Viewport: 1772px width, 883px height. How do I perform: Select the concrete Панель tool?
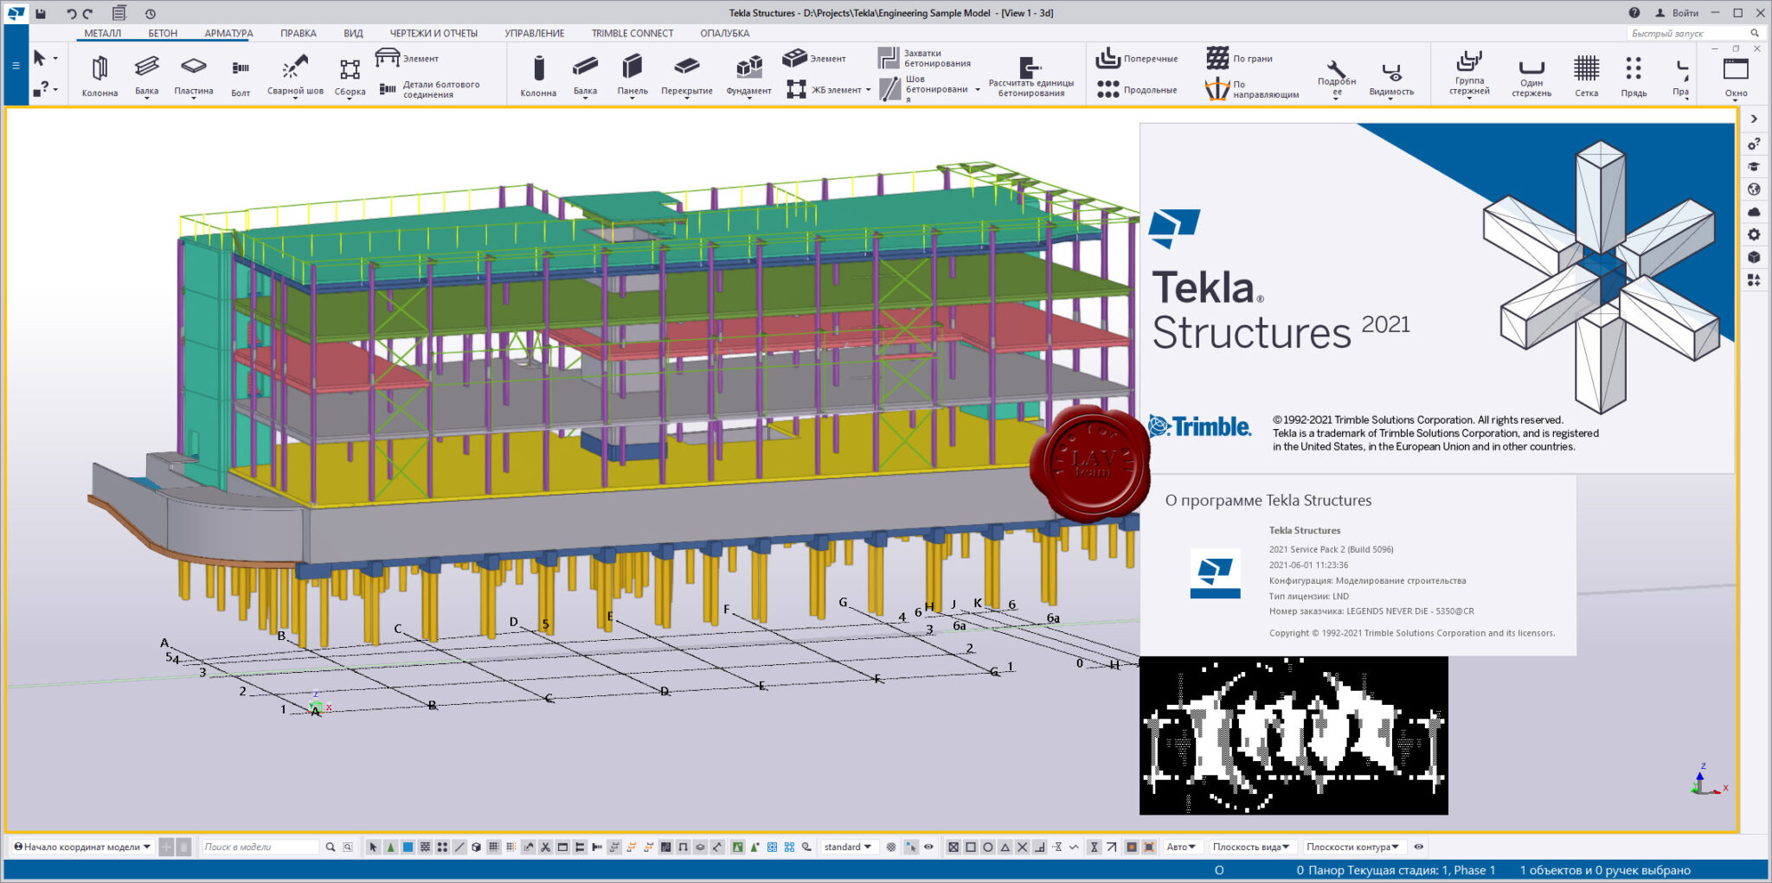[632, 76]
